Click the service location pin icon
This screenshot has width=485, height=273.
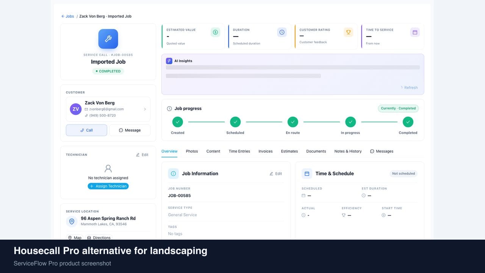click(x=72, y=221)
